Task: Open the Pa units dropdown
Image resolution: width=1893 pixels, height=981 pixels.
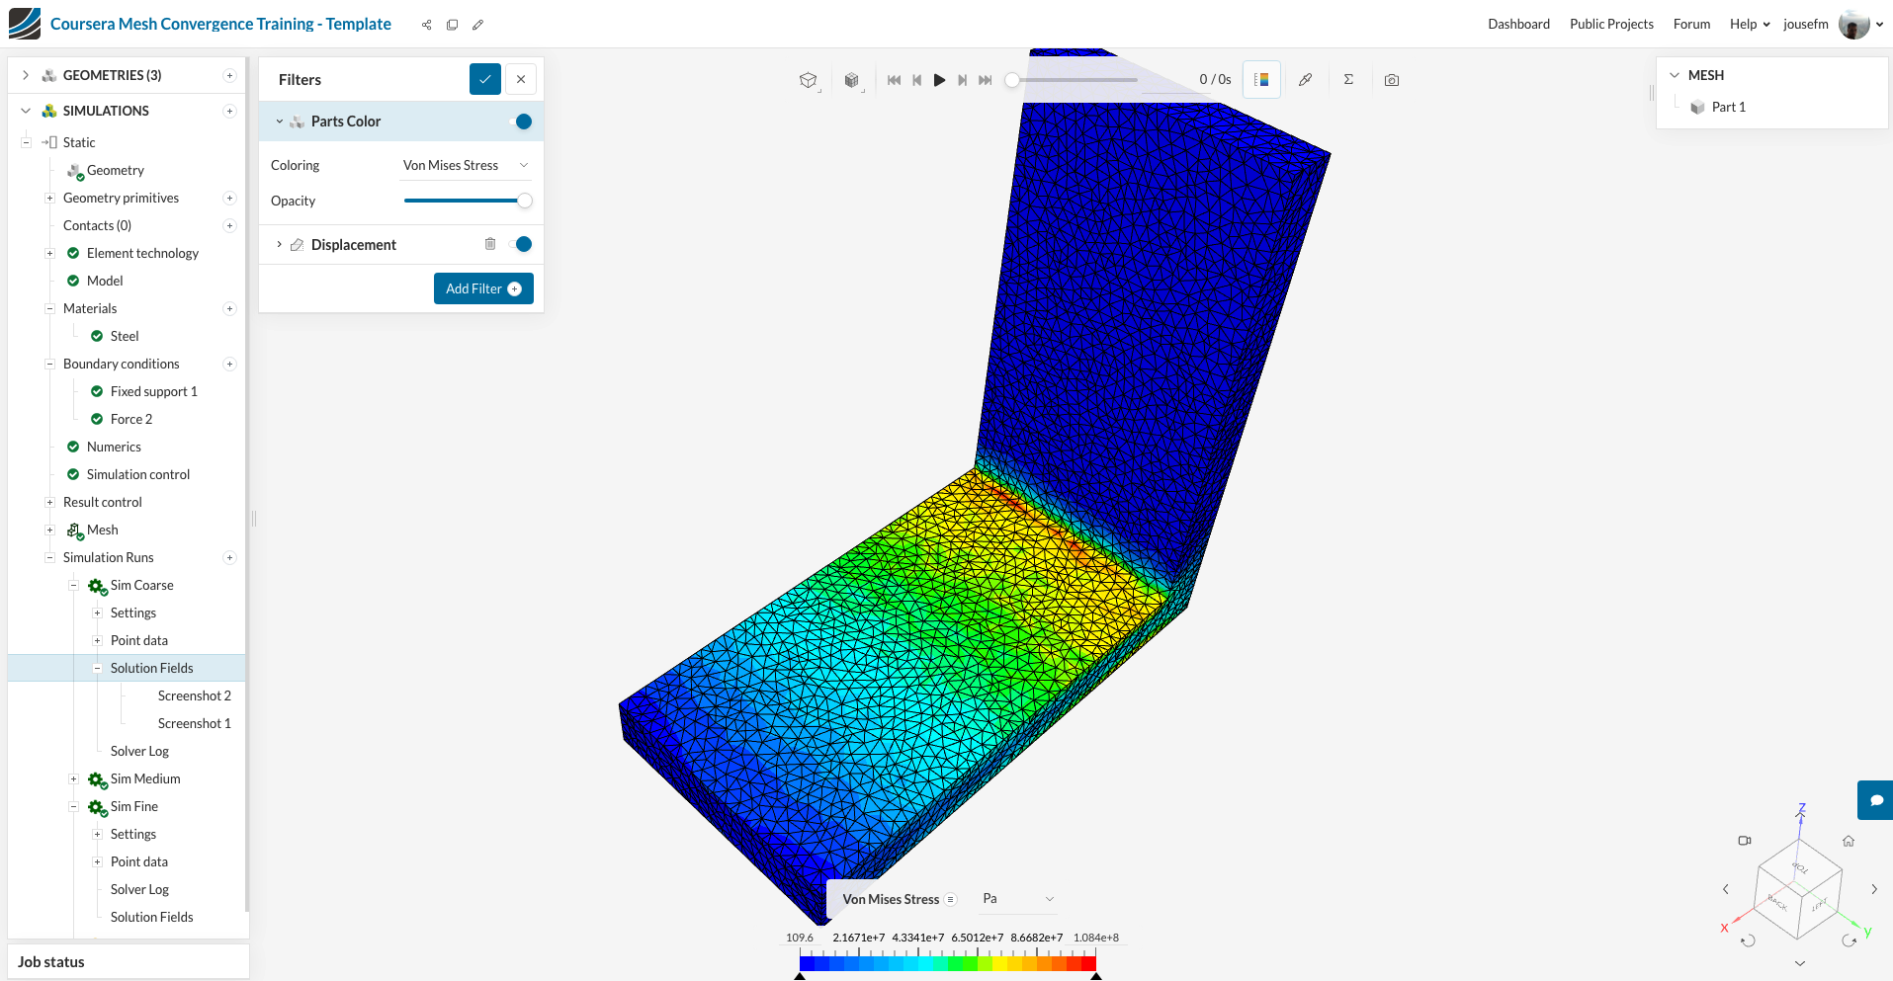Action: (1018, 899)
